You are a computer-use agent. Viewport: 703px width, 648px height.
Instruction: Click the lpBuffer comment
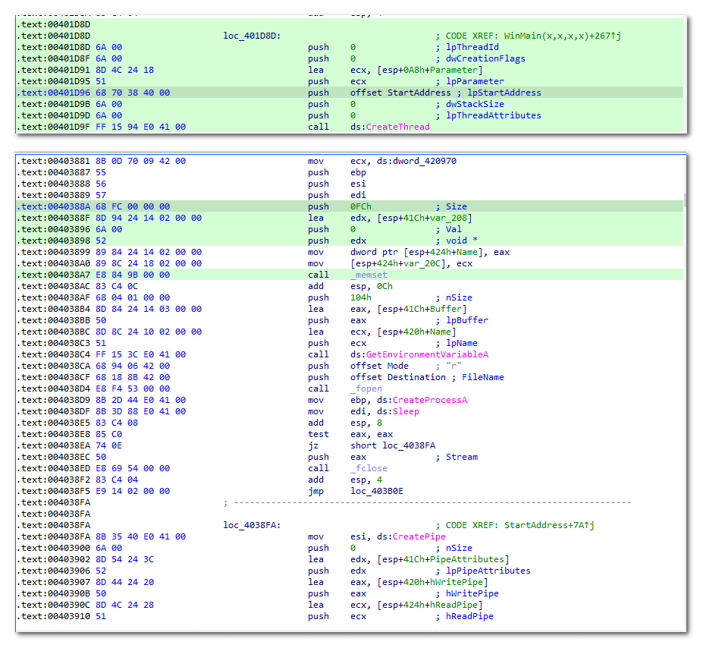click(x=466, y=321)
